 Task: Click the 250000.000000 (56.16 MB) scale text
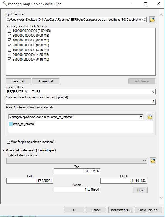[31, 59]
